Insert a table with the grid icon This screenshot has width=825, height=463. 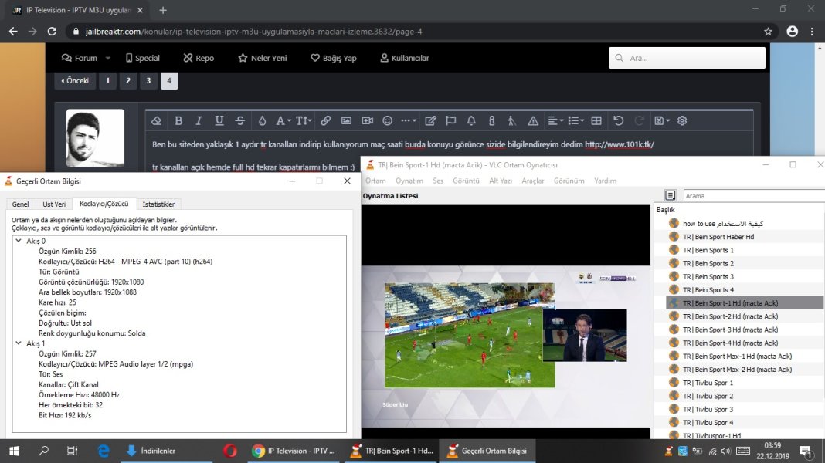[x=596, y=121]
